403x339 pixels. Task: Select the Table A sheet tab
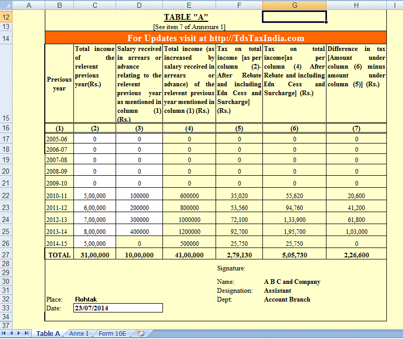click(x=48, y=333)
